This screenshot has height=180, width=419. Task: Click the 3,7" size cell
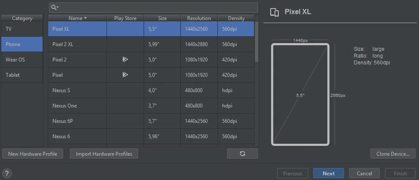(x=162, y=106)
